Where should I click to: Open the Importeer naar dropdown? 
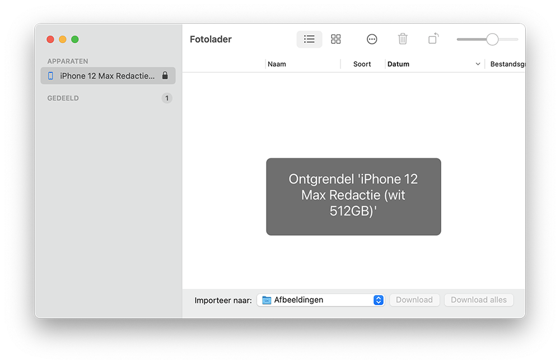(320, 300)
